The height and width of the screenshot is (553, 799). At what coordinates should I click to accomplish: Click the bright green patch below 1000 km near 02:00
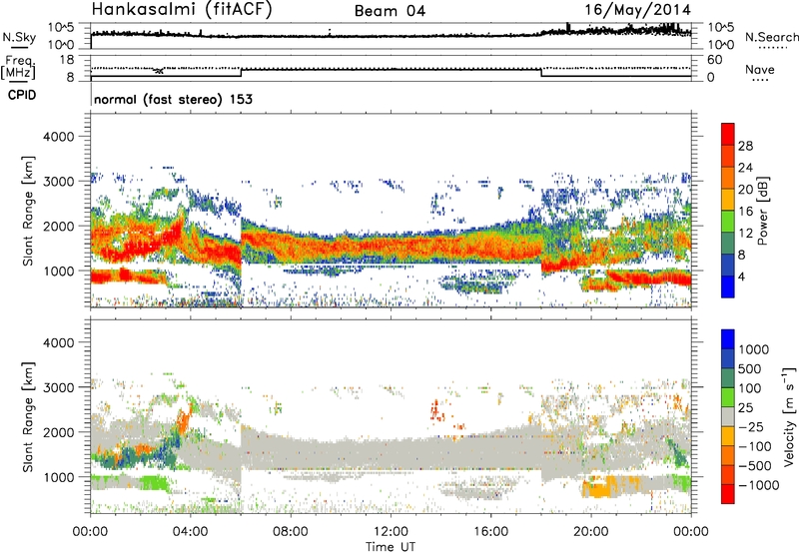(x=154, y=482)
